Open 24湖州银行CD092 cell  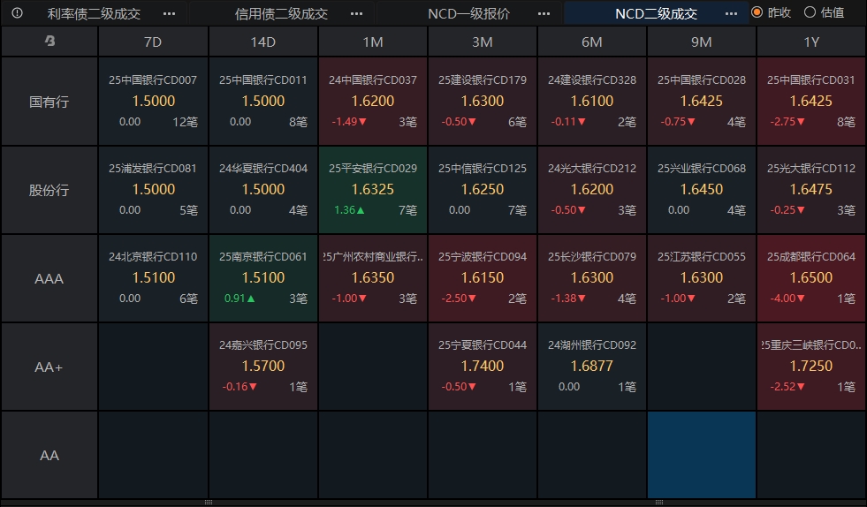[591, 367]
